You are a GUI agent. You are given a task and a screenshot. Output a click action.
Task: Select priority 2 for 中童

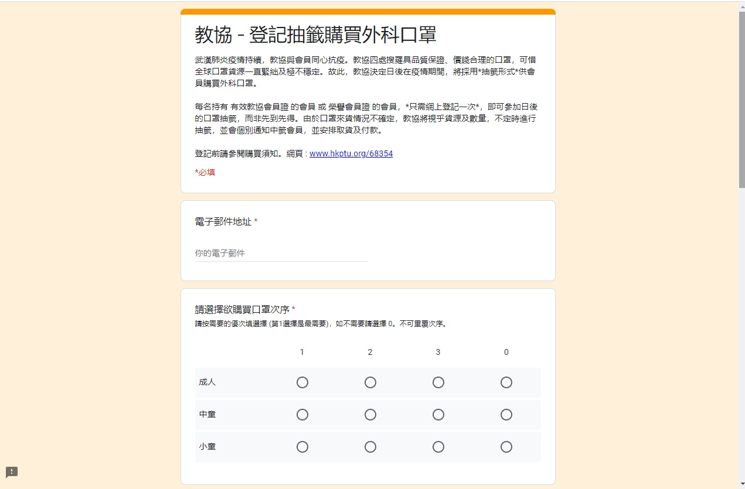click(x=370, y=415)
